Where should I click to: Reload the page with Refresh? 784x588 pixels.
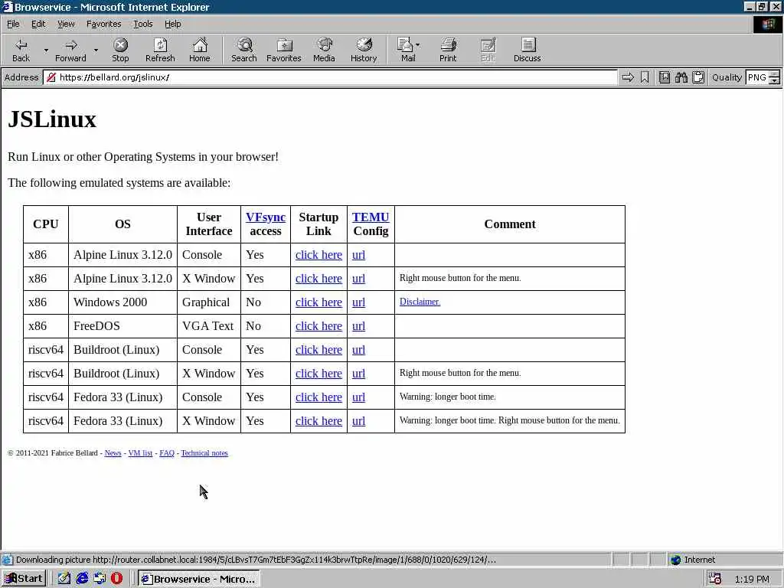pyautogui.click(x=160, y=50)
